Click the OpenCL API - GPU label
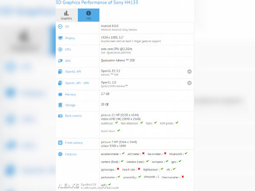 tap(77, 83)
